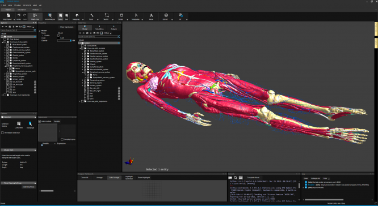Switch to the Analysis main tab

click(x=35, y=10)
